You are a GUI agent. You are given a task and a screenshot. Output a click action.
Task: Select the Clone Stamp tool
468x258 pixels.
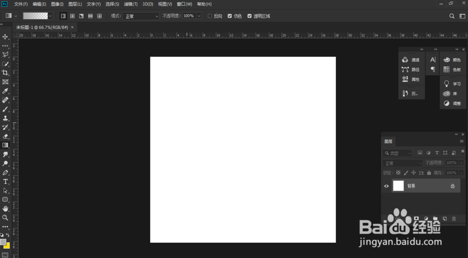[5, 118]
